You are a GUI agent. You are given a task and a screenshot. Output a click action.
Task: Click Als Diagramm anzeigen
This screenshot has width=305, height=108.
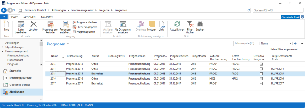click(x=123, y=27)
